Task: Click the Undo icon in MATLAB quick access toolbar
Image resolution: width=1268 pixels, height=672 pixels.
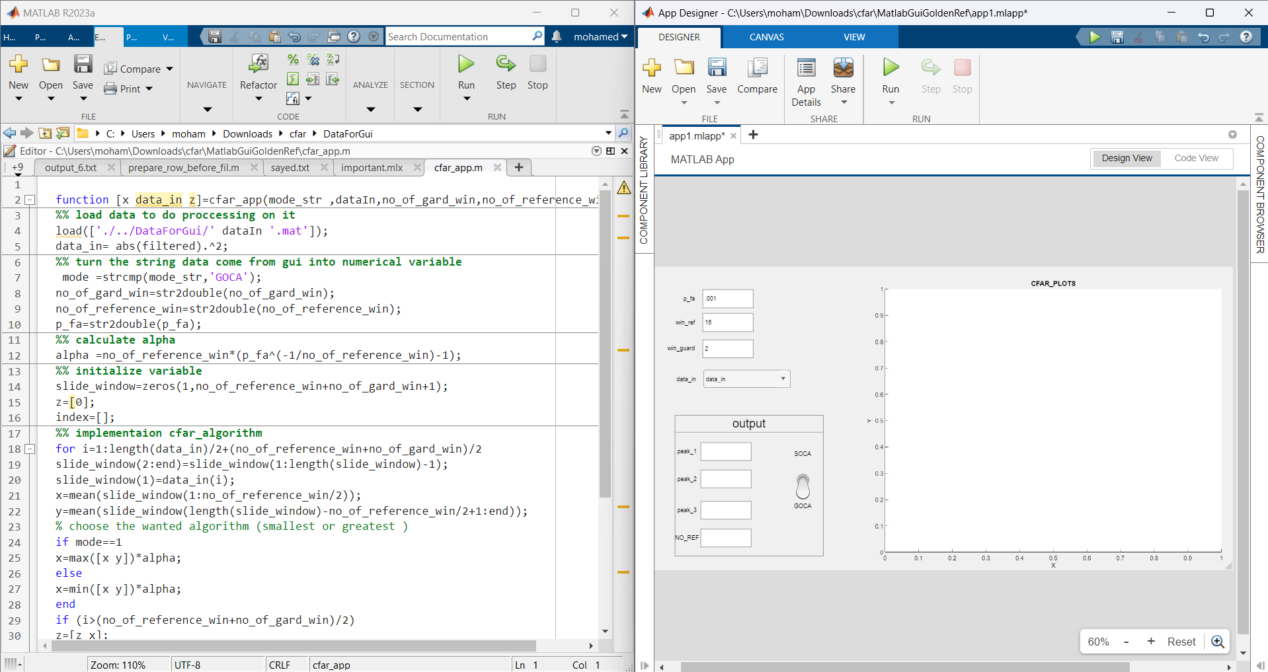Action: pos(294,36)
